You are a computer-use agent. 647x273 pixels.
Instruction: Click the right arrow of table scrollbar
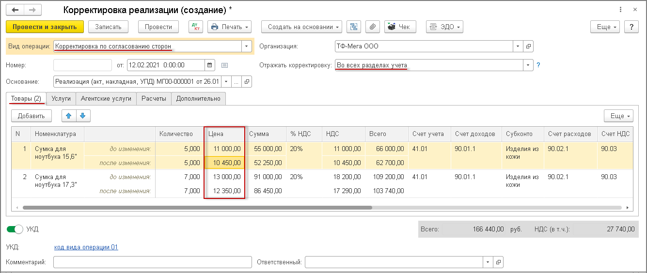click(627, 207)
